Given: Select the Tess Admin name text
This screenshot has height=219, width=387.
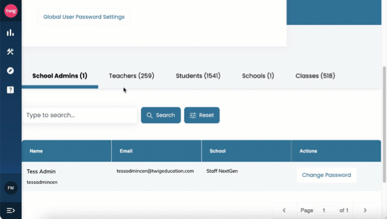Looking at the screenshot, I should click(x=41, y=171).
